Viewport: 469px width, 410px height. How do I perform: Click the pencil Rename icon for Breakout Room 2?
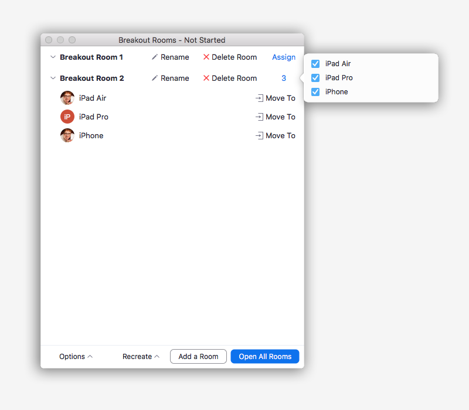[155, 78]
